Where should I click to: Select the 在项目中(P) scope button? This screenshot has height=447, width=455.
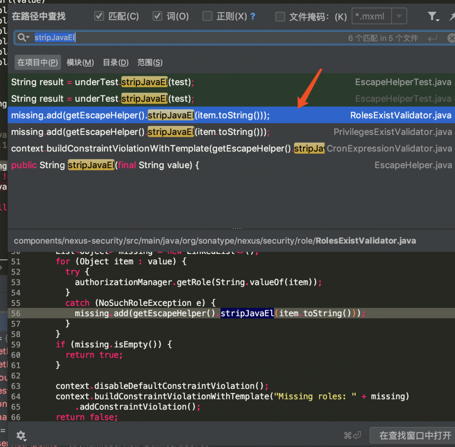(x=37, y=62)
